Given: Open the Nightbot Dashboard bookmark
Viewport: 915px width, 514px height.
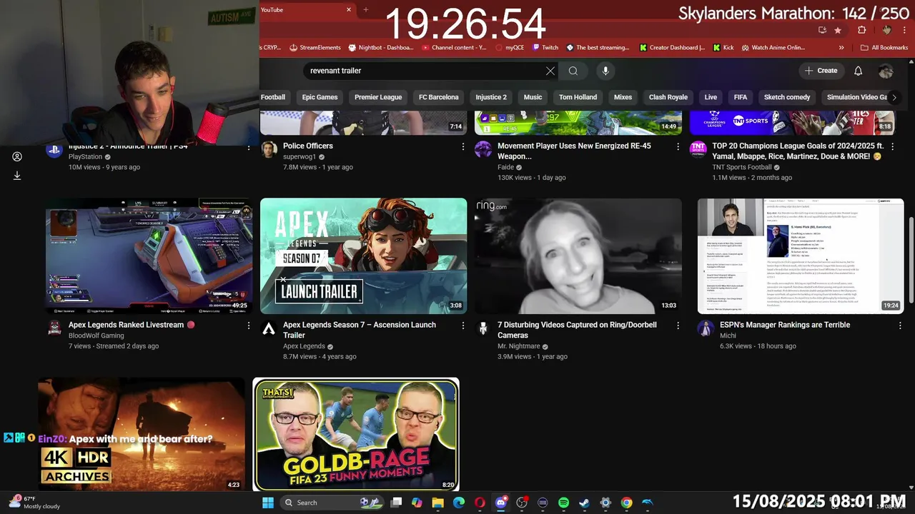Looking at the screenshot, I should (380, 48).
